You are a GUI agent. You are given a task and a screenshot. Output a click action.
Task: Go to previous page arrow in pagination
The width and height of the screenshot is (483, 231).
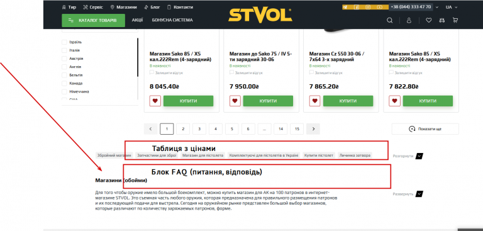pyautogui.click(x=151, y=129)
